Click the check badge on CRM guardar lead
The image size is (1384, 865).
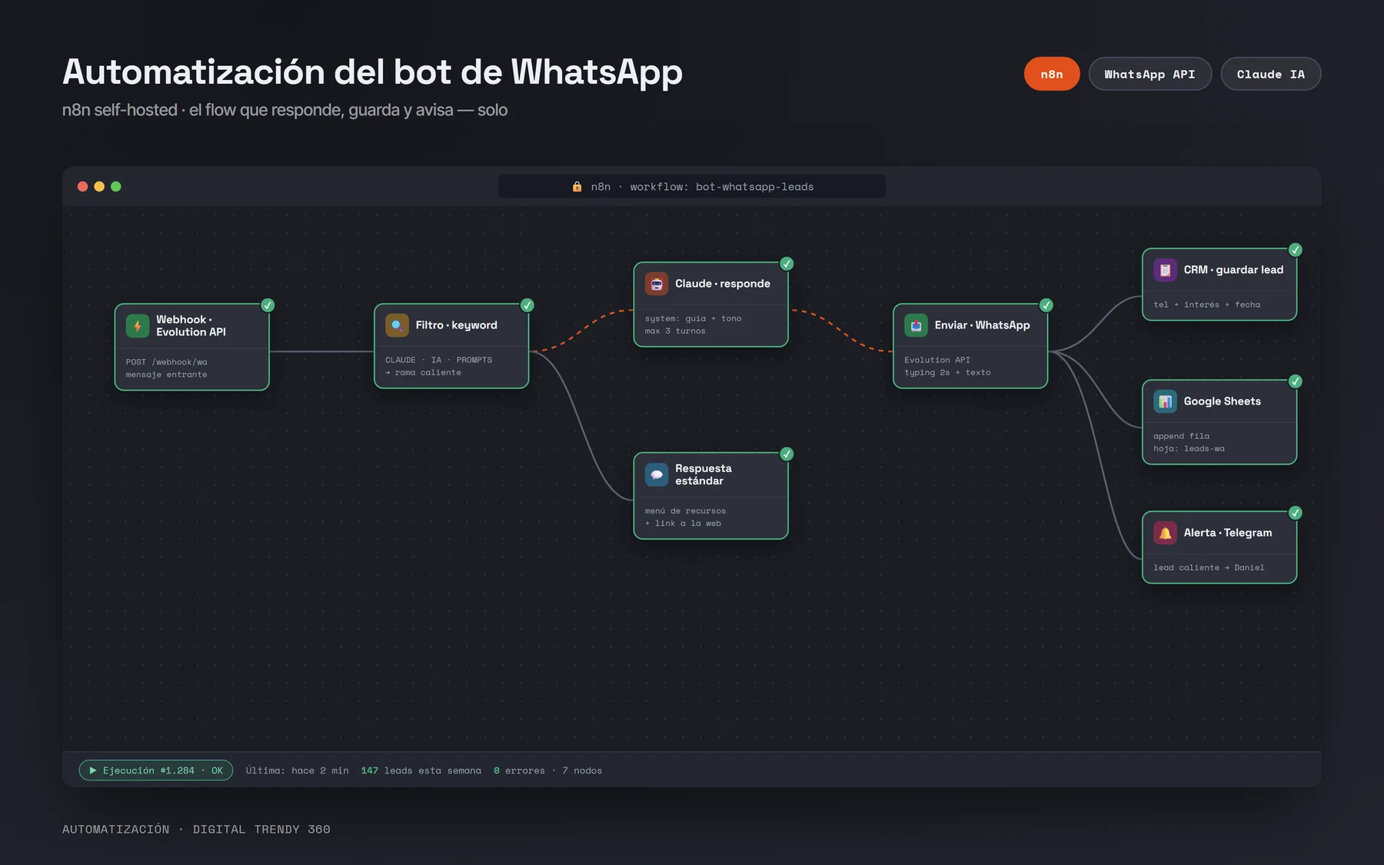click(x=1296, y=250)
